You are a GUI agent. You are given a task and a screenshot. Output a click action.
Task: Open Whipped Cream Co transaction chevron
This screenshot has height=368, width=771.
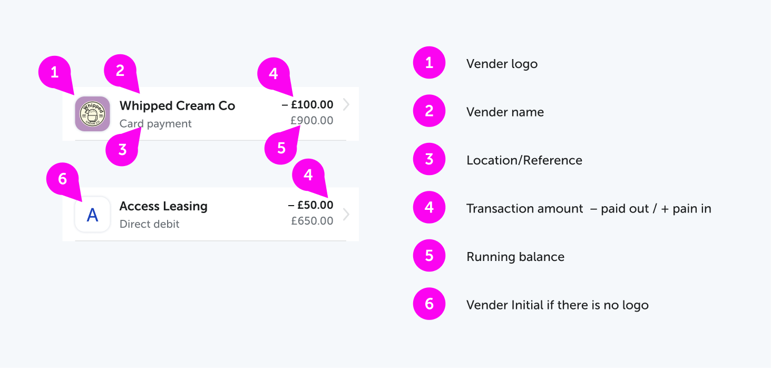346,104
